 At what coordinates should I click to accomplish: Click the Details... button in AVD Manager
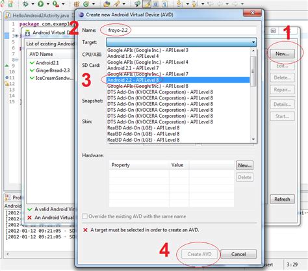coord(282,104)
